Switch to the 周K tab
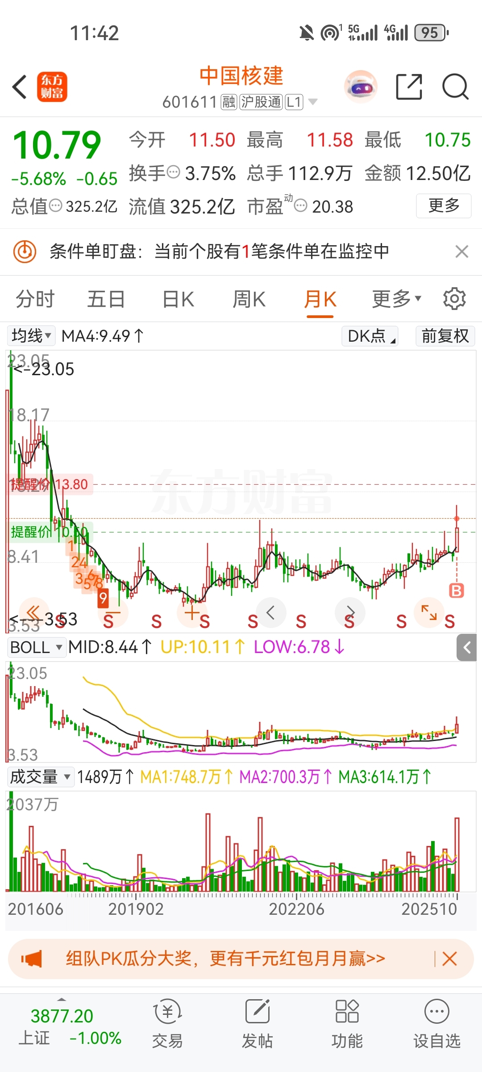The width and height of the screenshot is (482, 1072). (x=249, y=299)
